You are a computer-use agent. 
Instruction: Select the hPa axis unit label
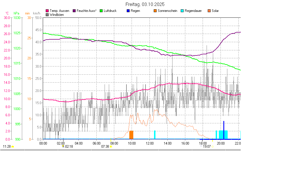pos(16,13)
